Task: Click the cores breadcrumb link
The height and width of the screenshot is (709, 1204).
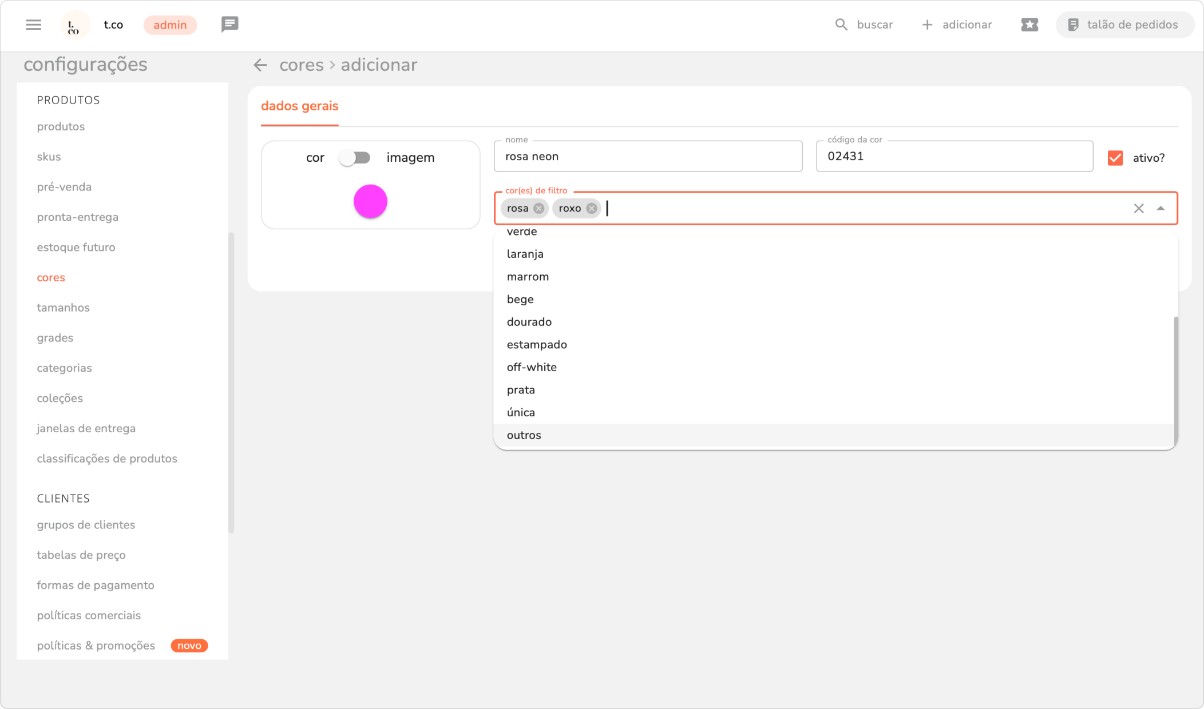Action: 301,65
